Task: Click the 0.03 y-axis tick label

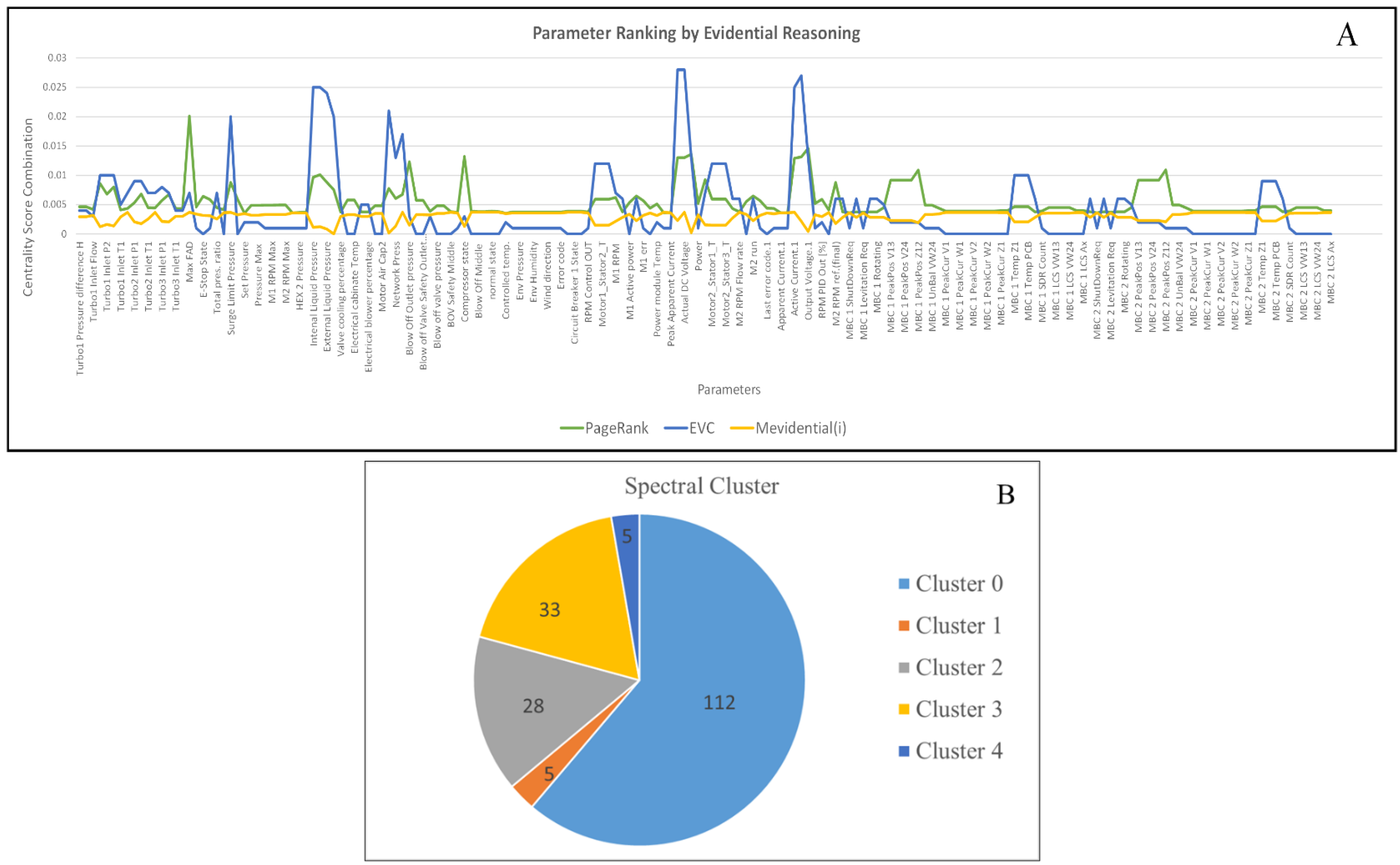Action: coord(57,58)
